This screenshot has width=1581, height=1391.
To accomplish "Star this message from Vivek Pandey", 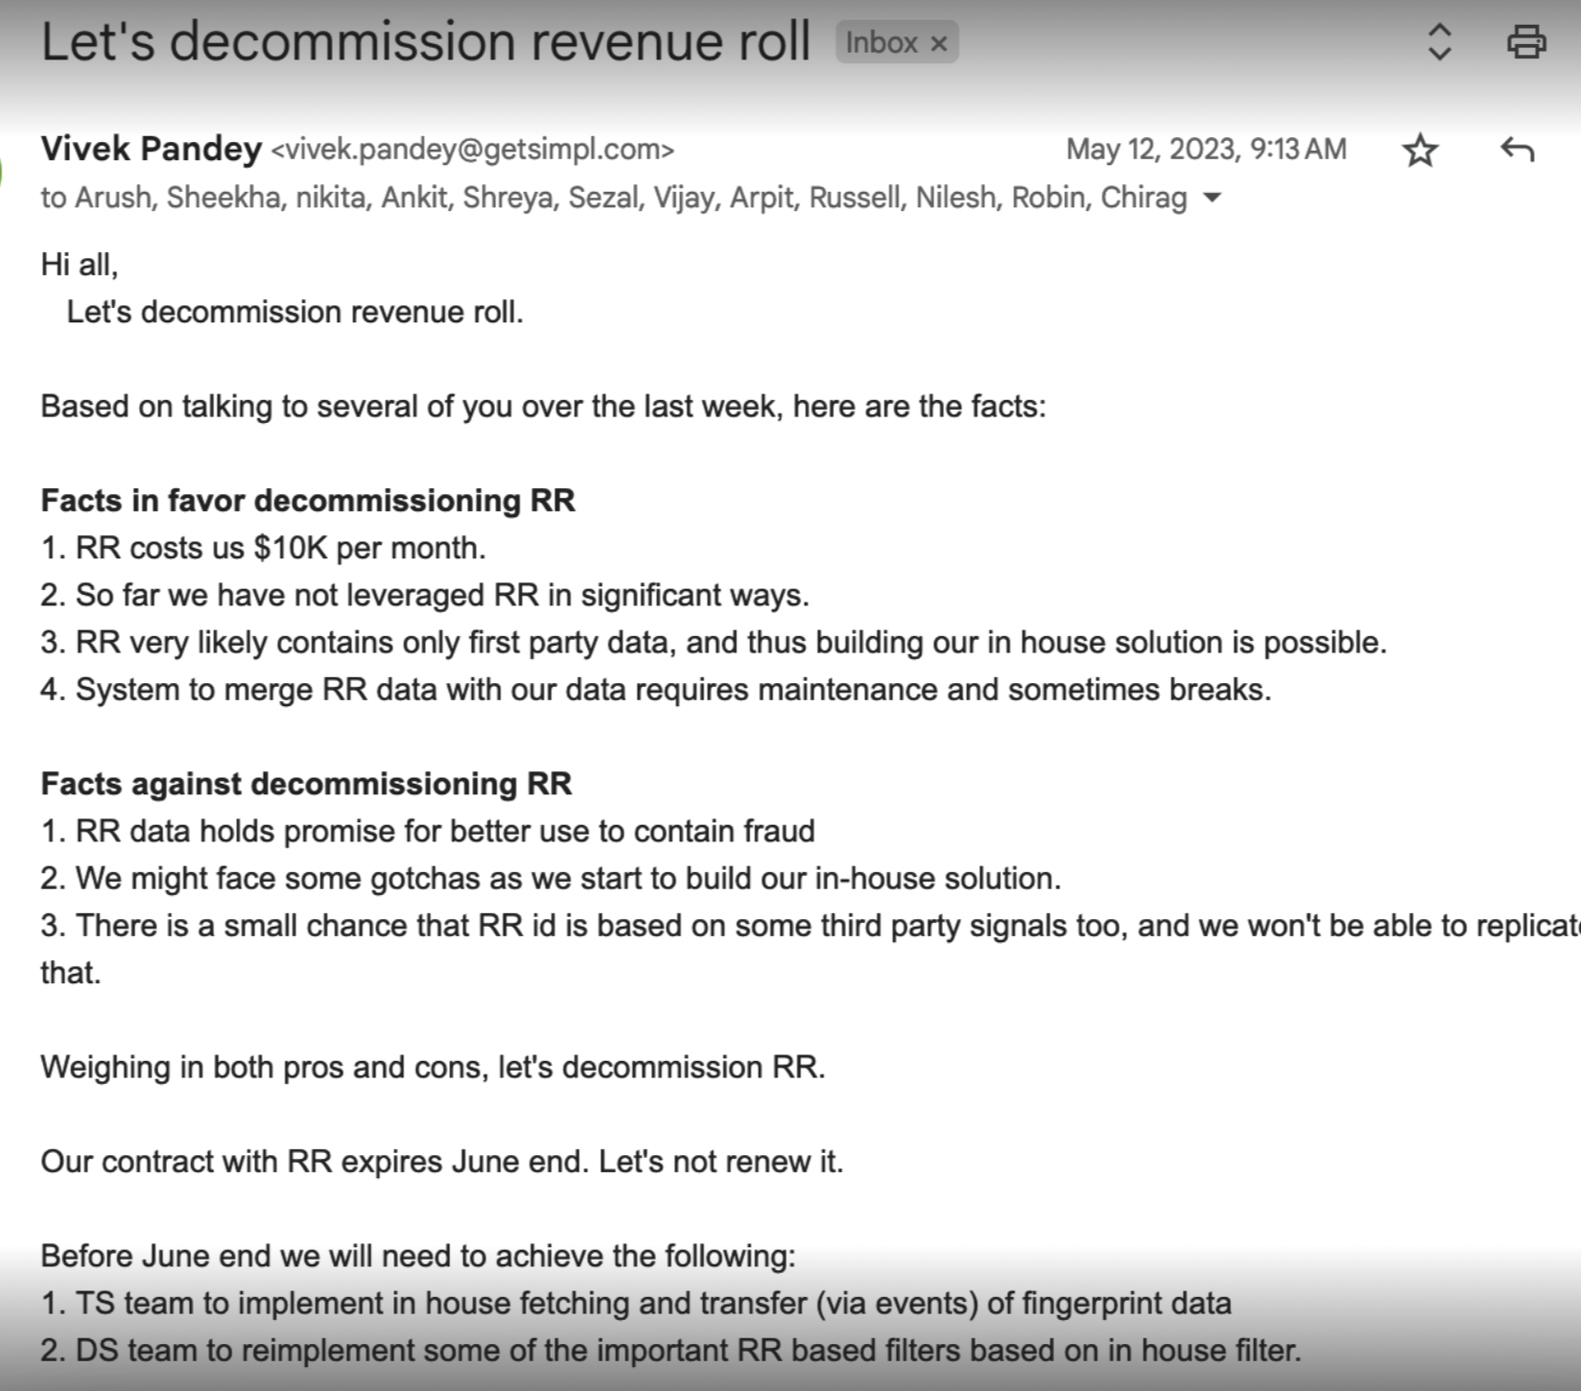I will pos(1420,151).
